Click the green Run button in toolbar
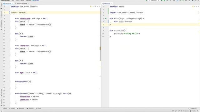Viewport: 200px width, 112px height. [162, 1]
